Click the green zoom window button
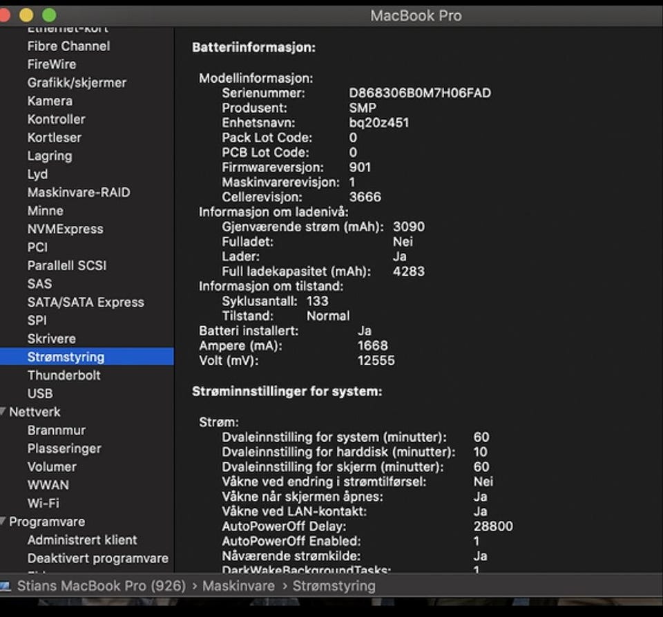Image resolution: width=663 pixels, height=617 pixels. [49, 15]
